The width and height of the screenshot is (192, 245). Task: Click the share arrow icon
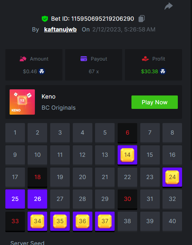tap(169, 6)
